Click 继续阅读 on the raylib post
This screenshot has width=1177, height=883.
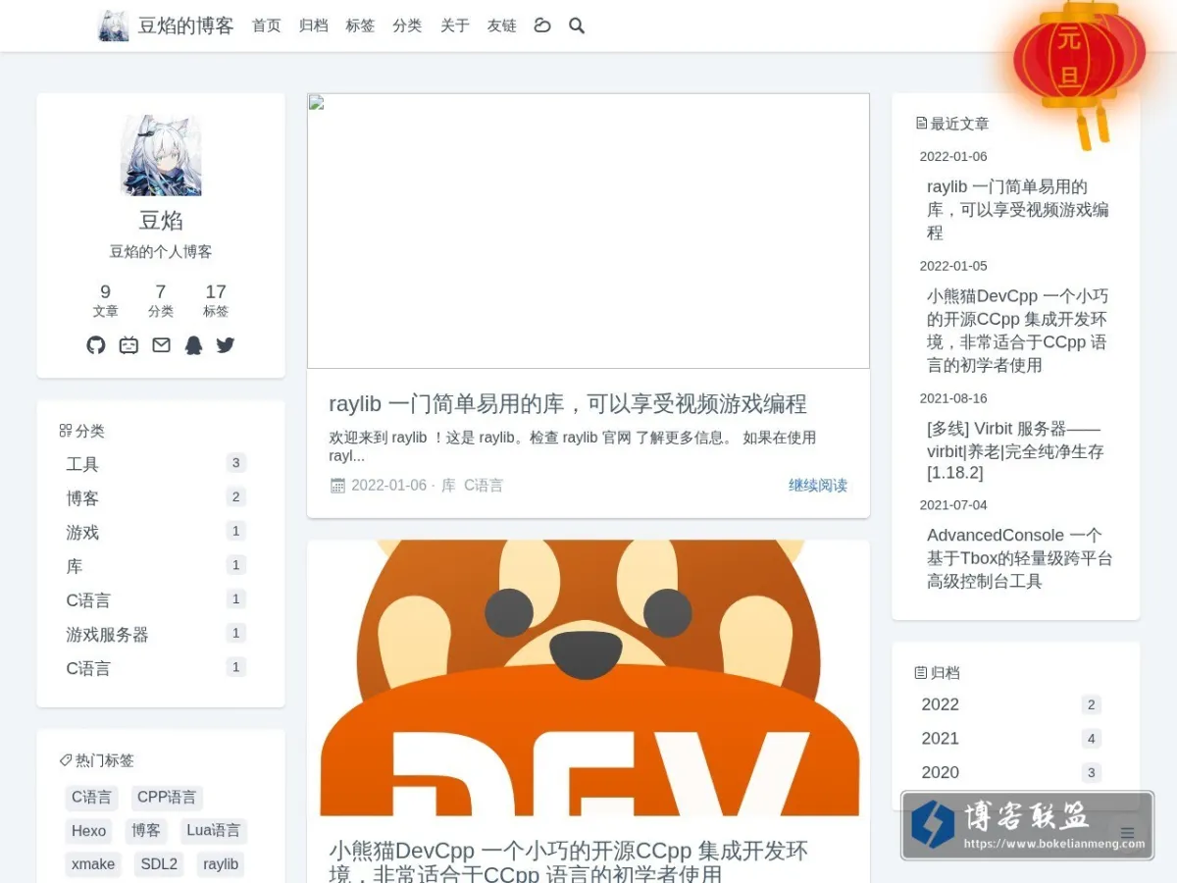pyautogui.click(x=818, y=485)
